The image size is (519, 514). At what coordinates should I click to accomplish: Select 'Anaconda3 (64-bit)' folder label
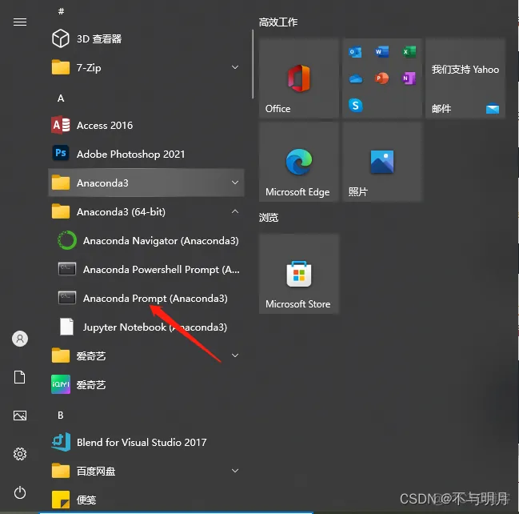121,211
